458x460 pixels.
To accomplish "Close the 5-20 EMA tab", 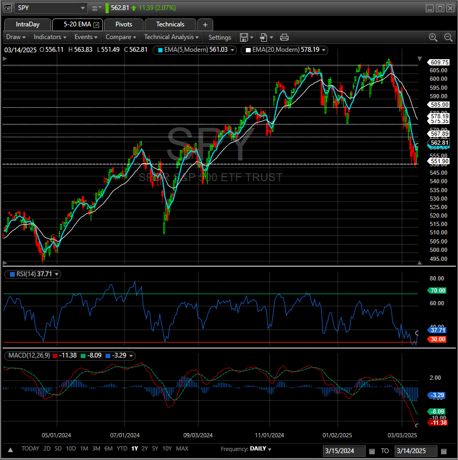I will coord(97,25).
